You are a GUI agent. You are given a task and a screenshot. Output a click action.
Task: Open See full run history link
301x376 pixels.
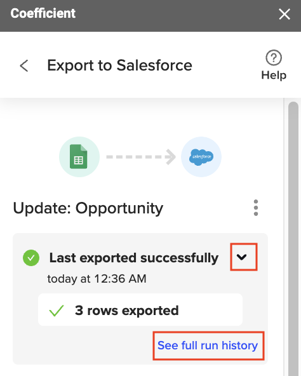click(208, 346)
